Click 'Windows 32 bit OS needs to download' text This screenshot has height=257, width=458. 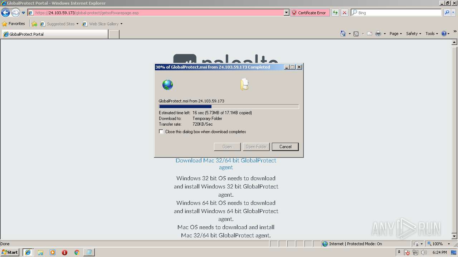tap(226, 178)
